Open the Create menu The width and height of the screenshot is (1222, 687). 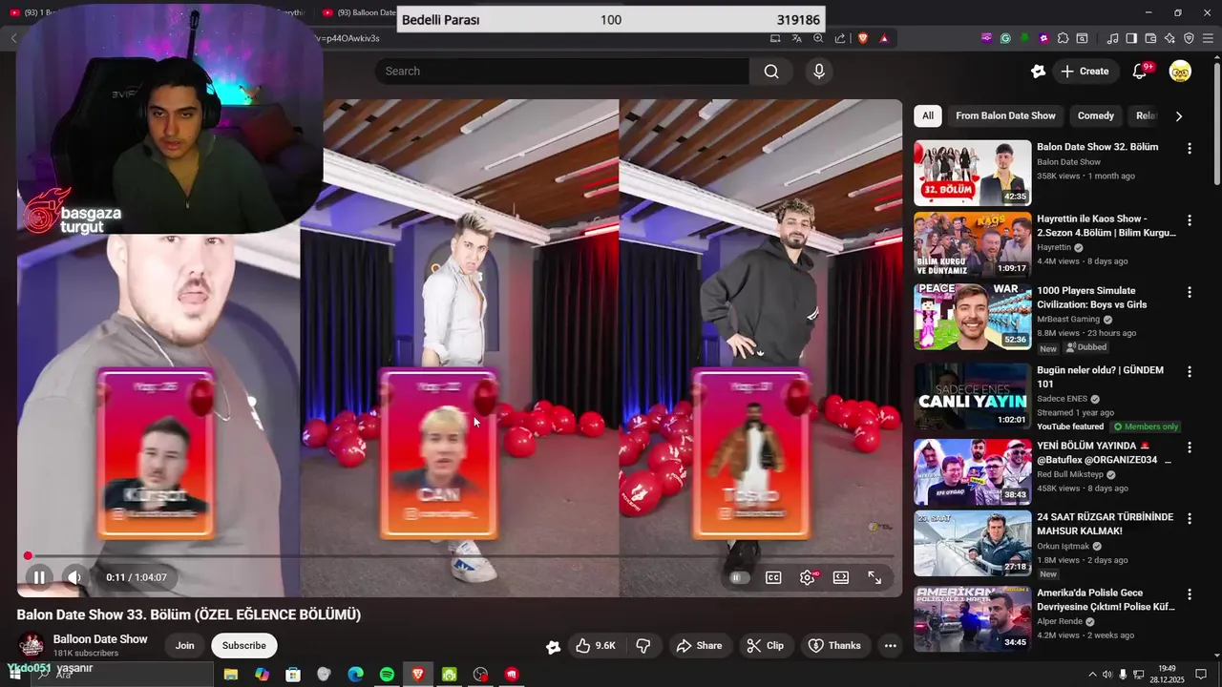[x=1085, y=72]
